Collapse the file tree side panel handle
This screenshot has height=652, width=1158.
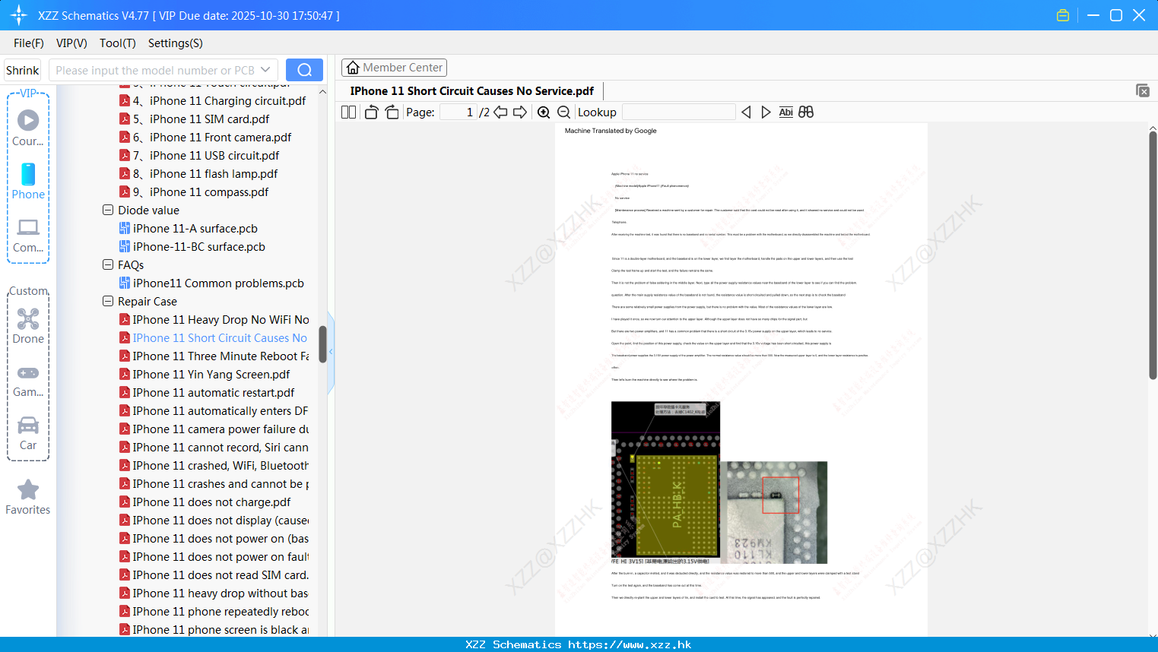pos(331,352)
